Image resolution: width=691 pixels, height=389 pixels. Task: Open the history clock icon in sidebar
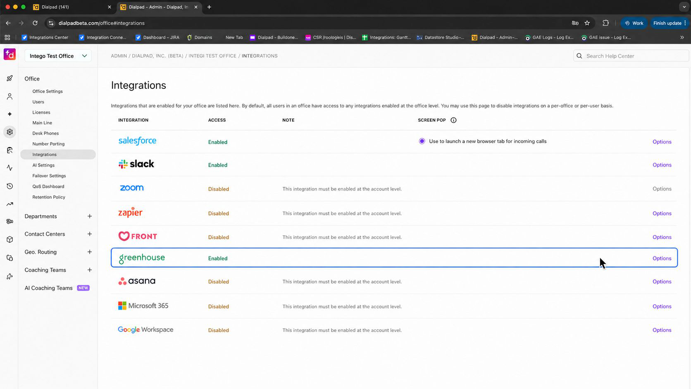pos(10,186)
